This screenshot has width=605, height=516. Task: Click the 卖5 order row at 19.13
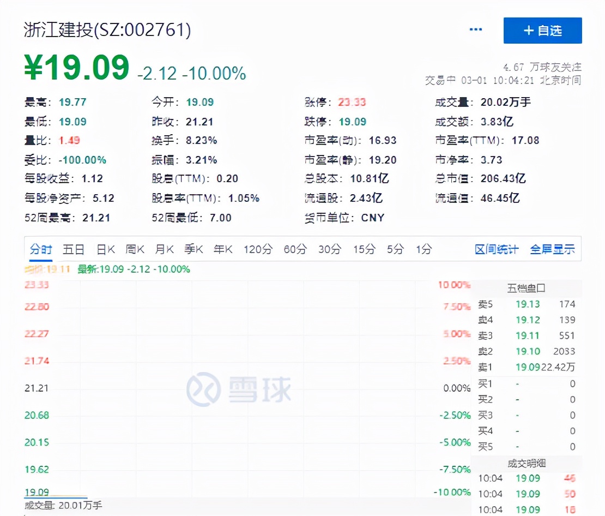point(527,304)
